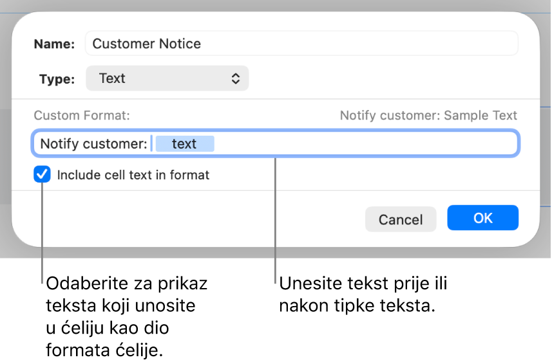
Task: Click the 'Notify customer: Sample Text' preview
Action: pyautogui.click(x=428, y=115)
